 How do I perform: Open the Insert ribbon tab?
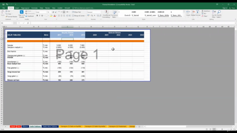click(x=17, y=8)
